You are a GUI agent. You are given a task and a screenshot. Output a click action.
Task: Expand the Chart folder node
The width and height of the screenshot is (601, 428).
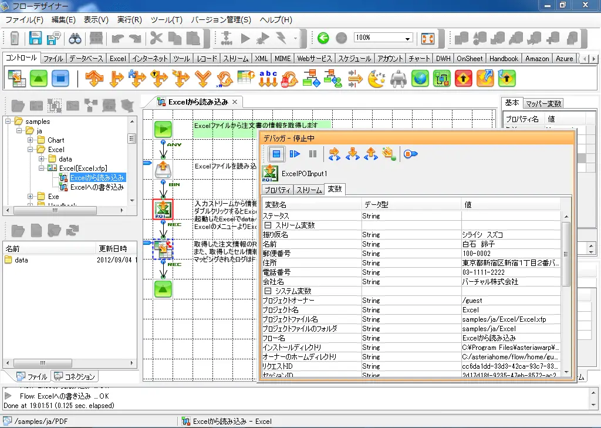(x=30, y=140)
